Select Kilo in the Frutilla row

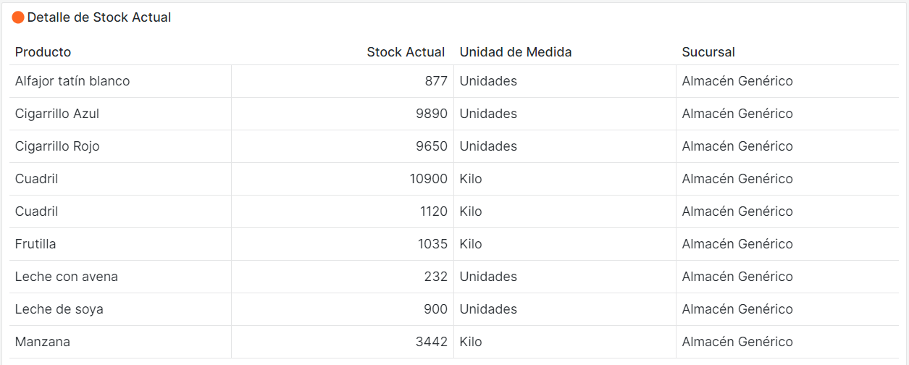click(x=471, y=244)
